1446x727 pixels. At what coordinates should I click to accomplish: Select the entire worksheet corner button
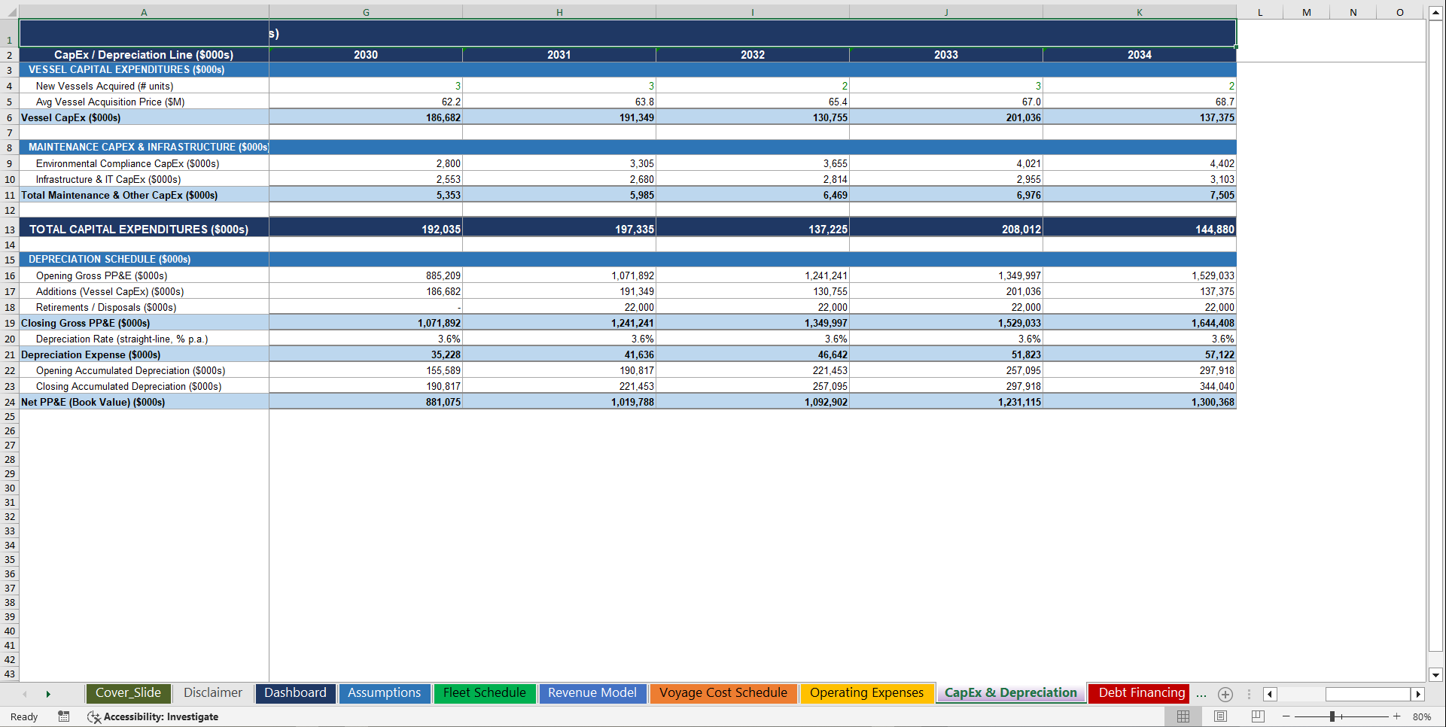[9, 12]
